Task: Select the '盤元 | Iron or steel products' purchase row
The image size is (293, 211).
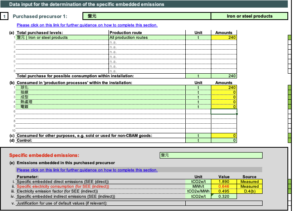Action: tap(62, 38)
